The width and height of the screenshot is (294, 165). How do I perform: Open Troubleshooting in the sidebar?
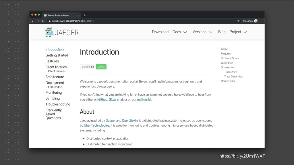coord(58,104)
